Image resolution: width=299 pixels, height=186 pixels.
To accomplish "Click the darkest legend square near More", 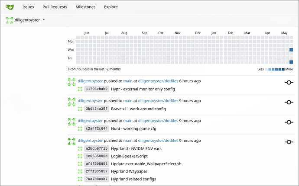I will (283, 69).
